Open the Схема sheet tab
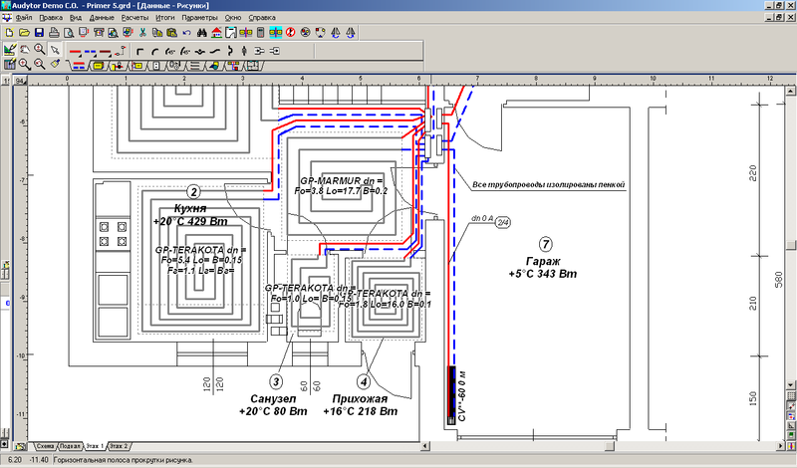The height and width of the screenshot is (468, 797). click(43, 447)
